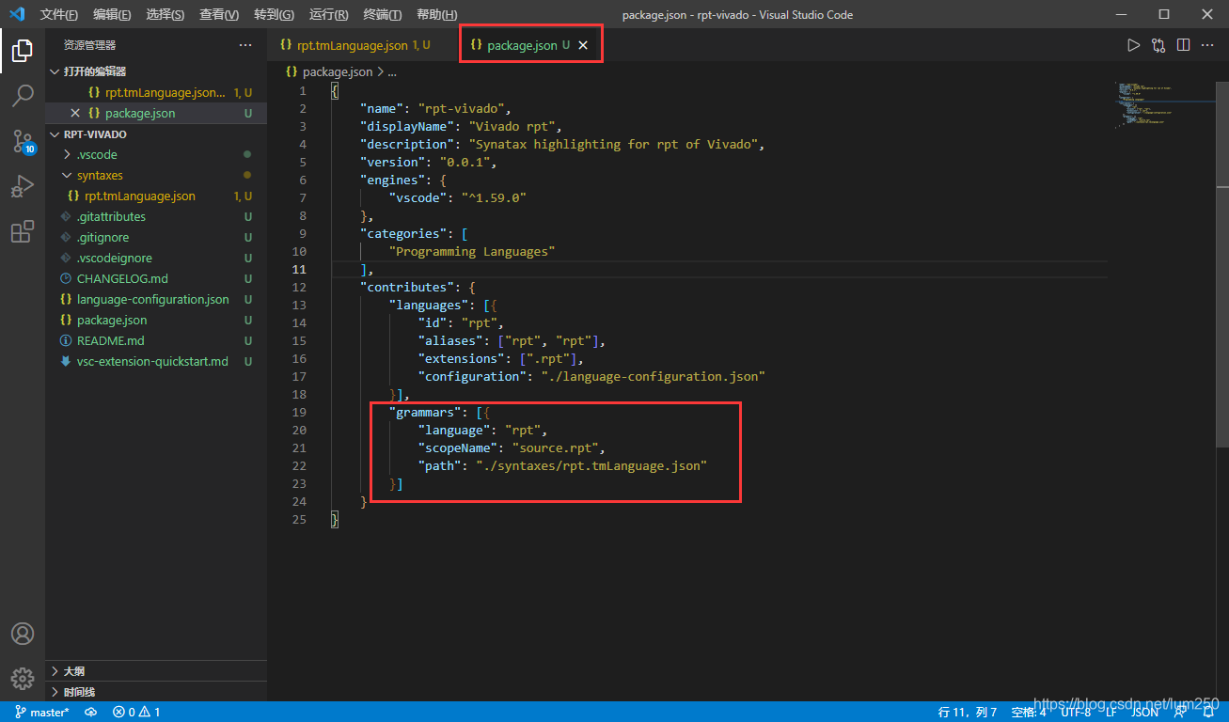Open editor More Actions ellipsis

coord(1208,45)
